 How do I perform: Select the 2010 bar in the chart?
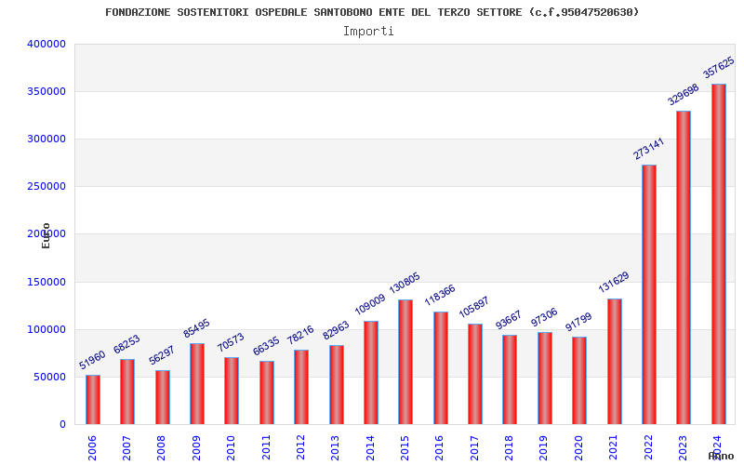pos(232,391)
